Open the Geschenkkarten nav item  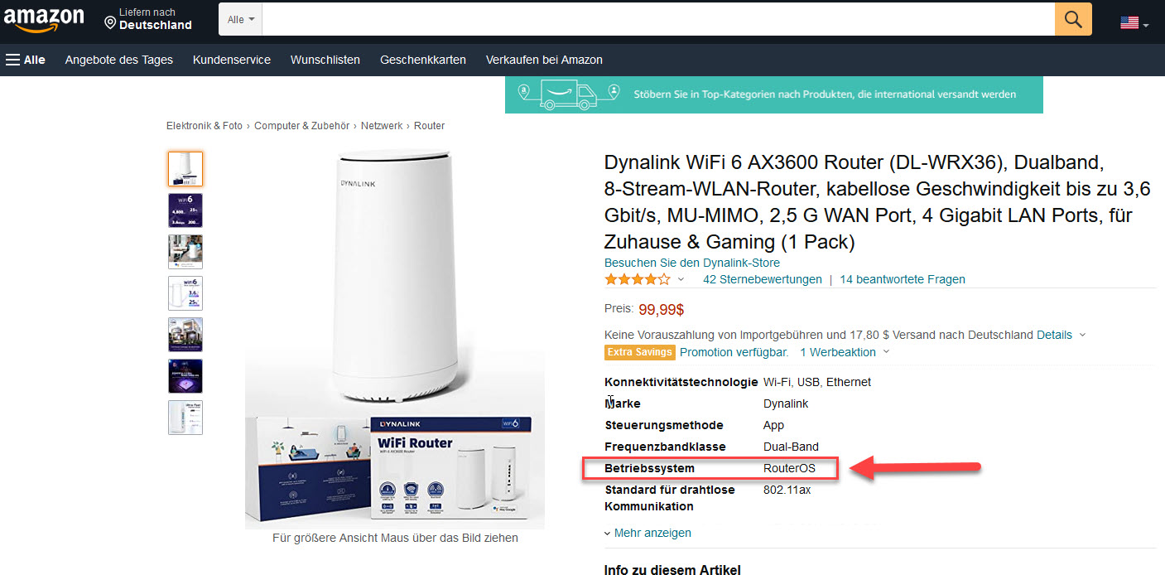(423, 60)
